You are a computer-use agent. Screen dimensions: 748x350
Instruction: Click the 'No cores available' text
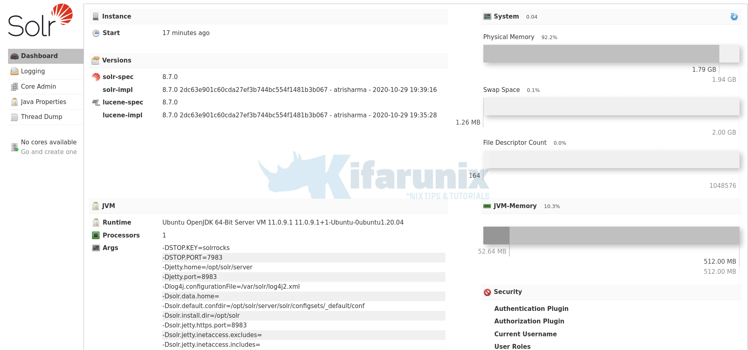(49, 142)
